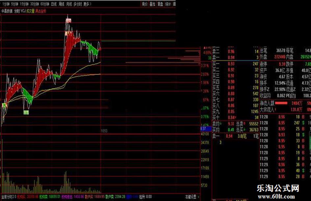Click the 复盘 replay button
Image resolution: width=311 pixels, height=201 pixels.
click(x=160, y=4)
